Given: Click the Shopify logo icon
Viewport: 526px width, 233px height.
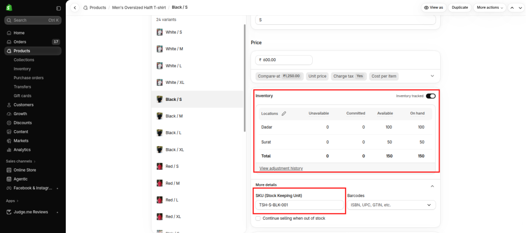Looking at the screenshot, I should point(9,7).
